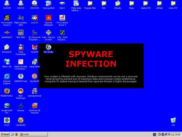This screenshot has width=182, height=137.
Task: Select the Operace Flashpoint icon
Action: (x=48, y=18)
